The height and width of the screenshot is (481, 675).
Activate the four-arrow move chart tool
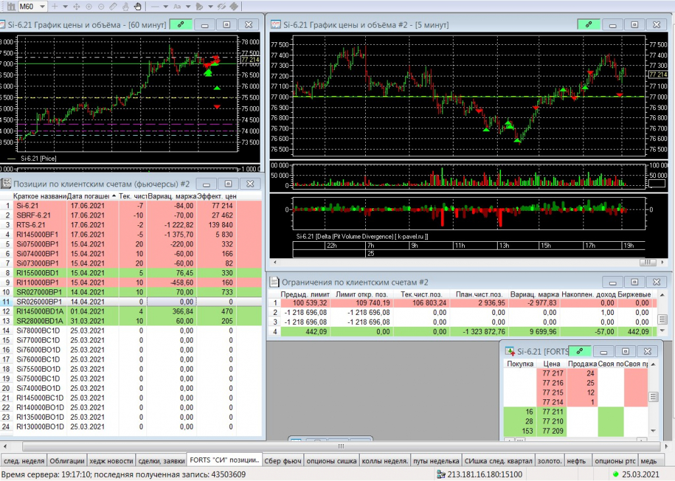coord(76,7)
